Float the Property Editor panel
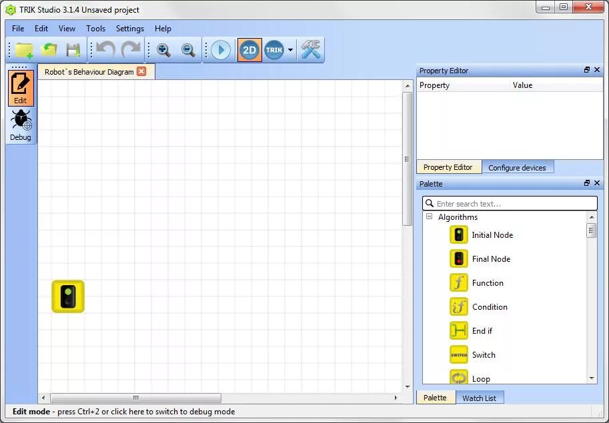Screen dimensions: 609x423 (587, 70)
